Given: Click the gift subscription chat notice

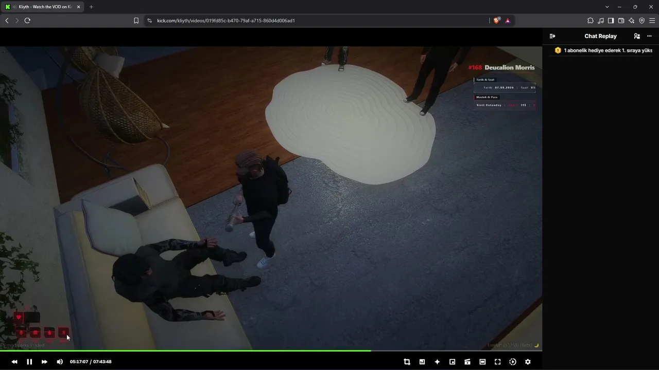Looking at the screenshot, I should (x=604, y=50).
